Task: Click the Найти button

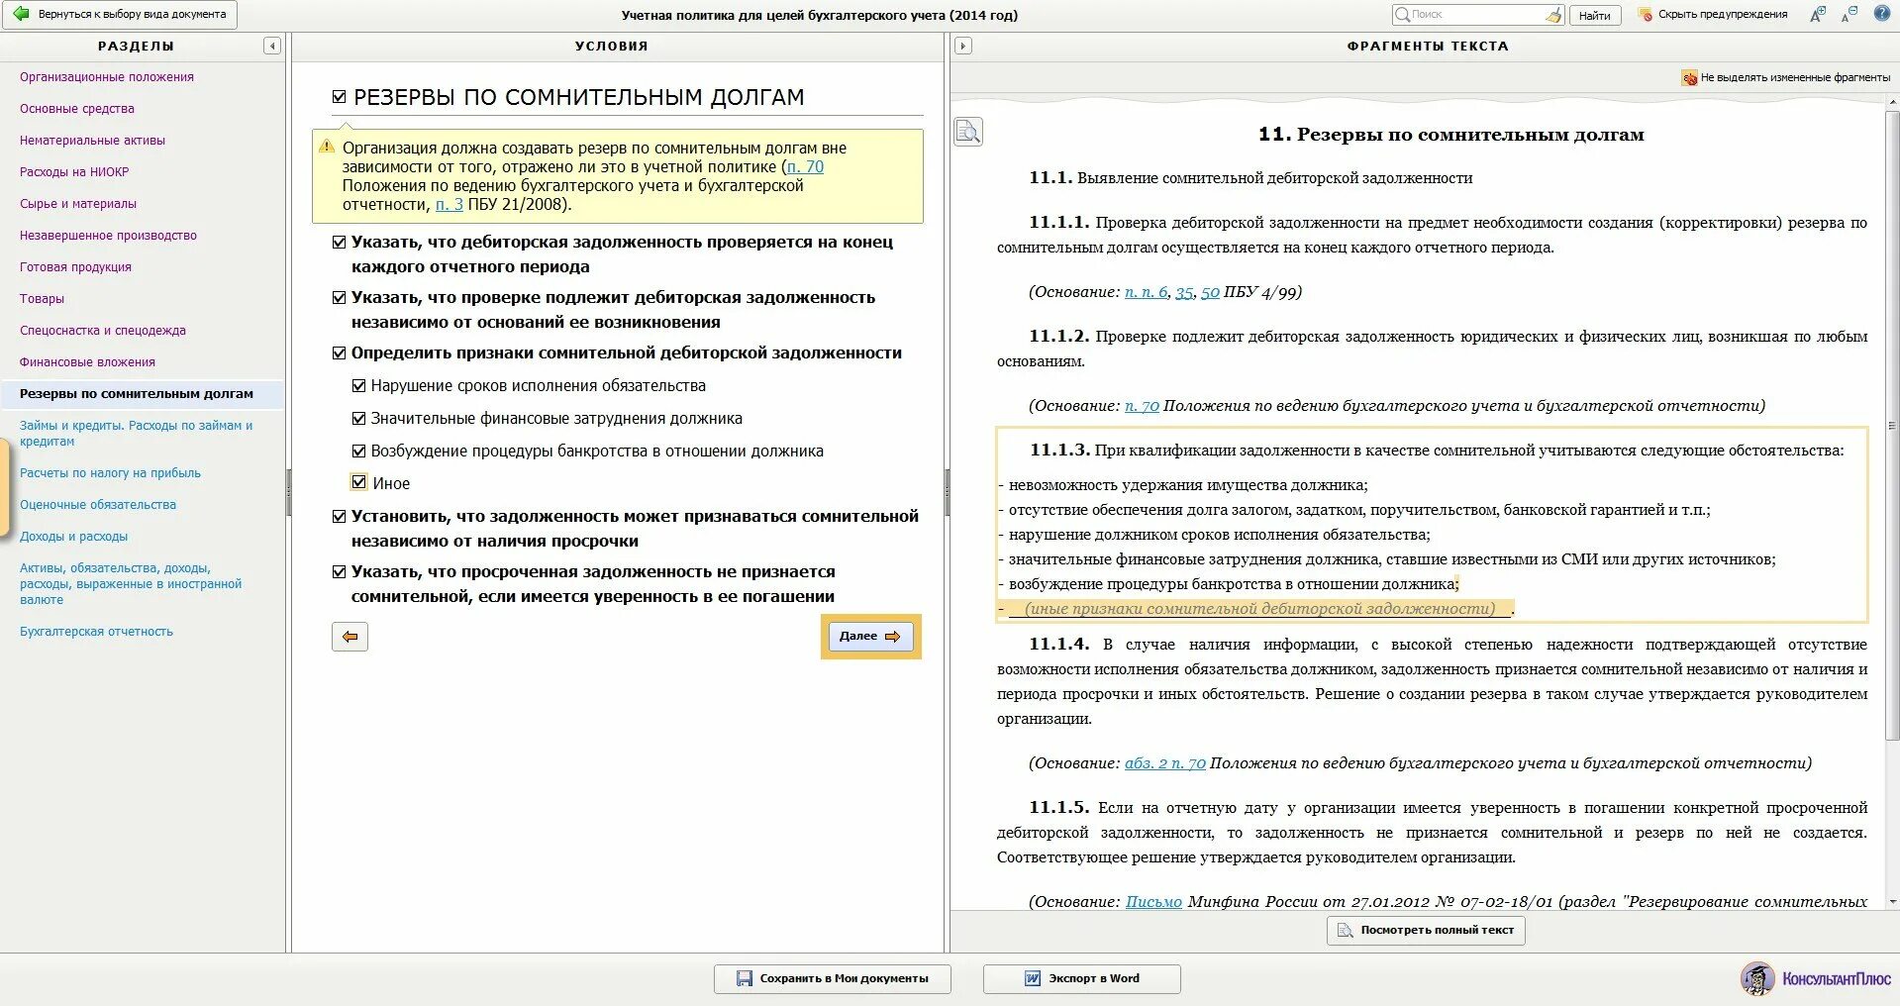Action: [x=1594, y=15]
